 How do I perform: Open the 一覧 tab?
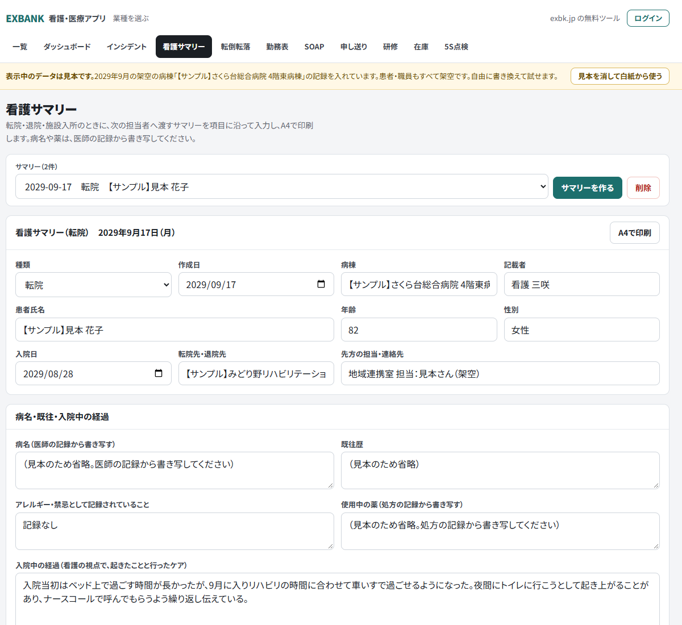tap(20, 47)
